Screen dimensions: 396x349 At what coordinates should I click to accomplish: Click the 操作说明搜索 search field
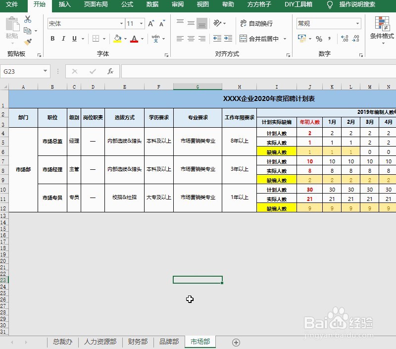357,5
